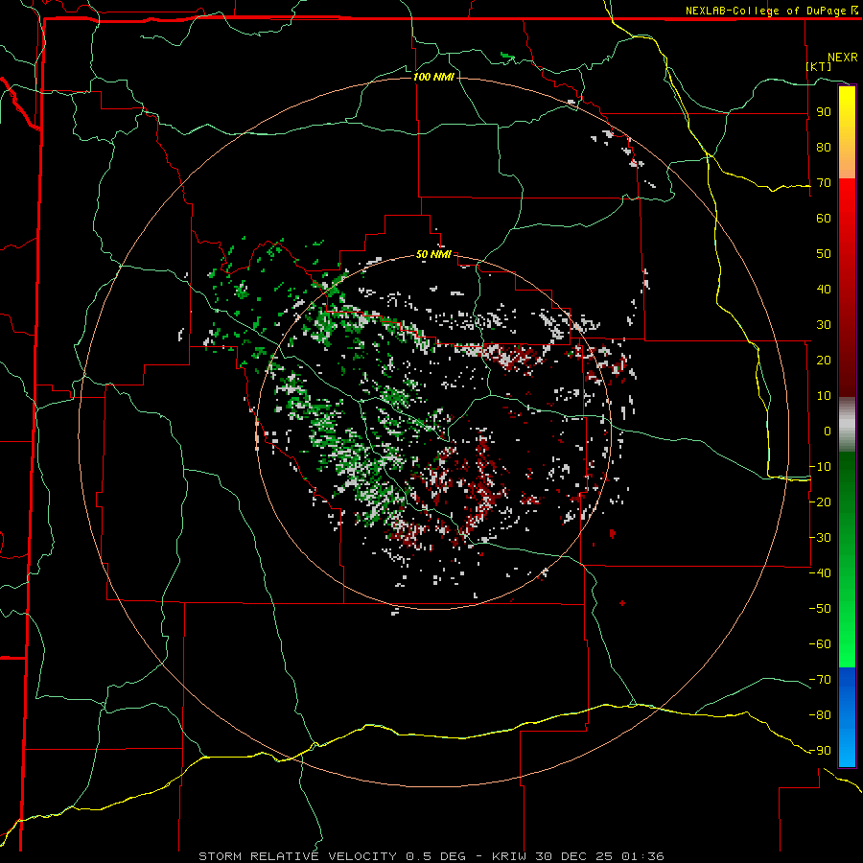Select the 40 value on velocity scale

coord(824,289)
